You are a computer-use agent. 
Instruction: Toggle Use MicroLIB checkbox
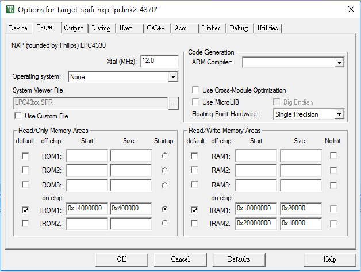click(x=195, y=102)
